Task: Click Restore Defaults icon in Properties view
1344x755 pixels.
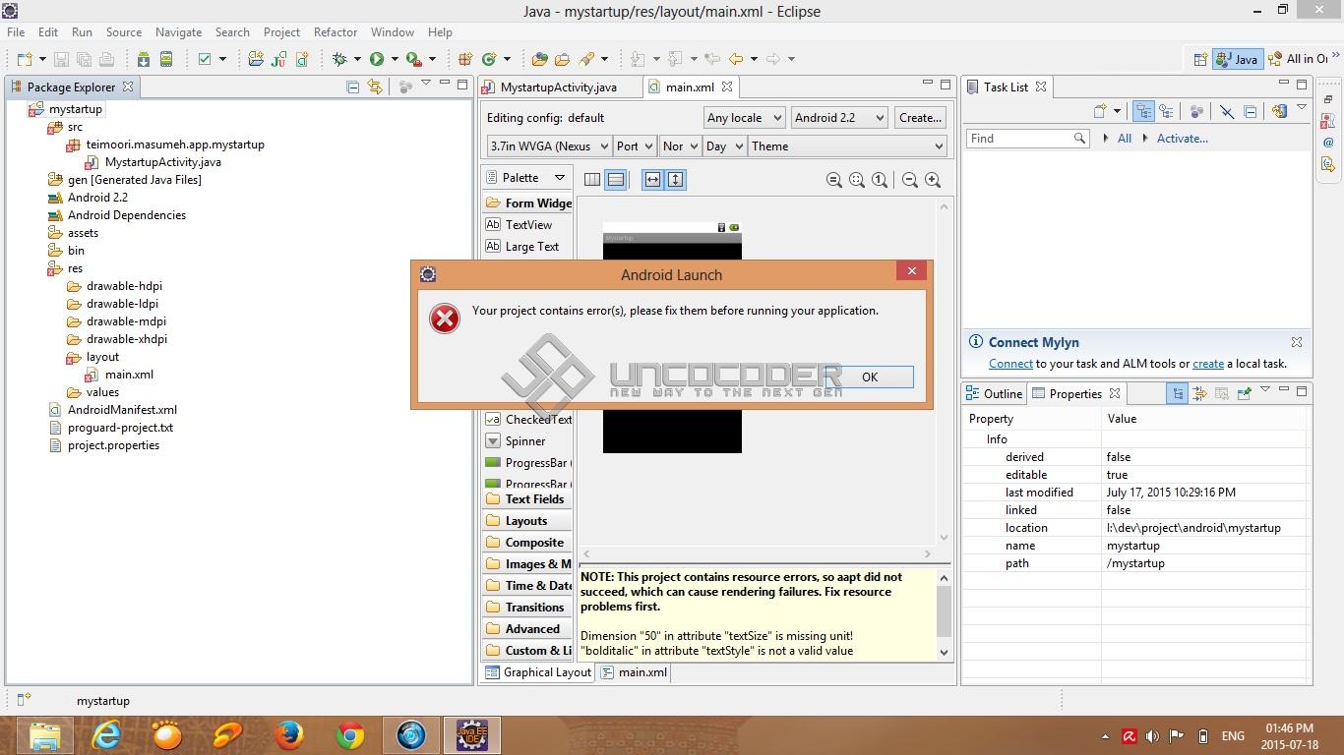Action: [x=1222, y=393]
